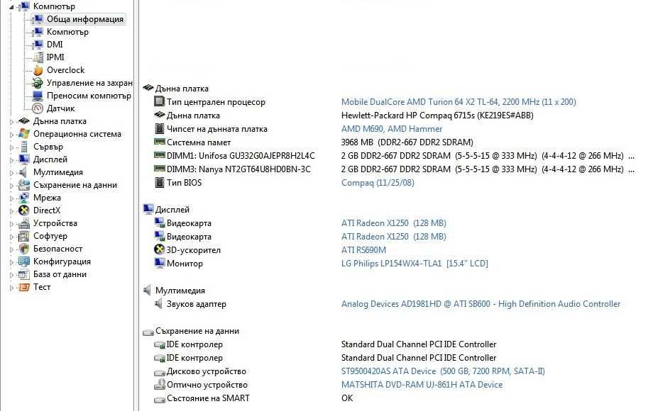Open the Датчик gauge icon

38,108
